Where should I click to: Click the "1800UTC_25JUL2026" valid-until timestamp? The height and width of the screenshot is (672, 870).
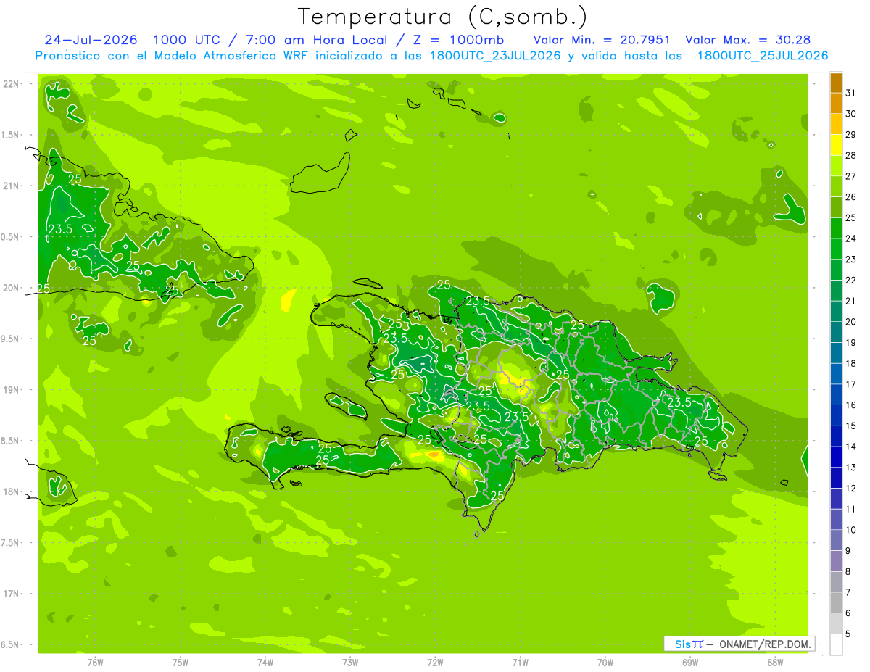(x=763, y=56)
